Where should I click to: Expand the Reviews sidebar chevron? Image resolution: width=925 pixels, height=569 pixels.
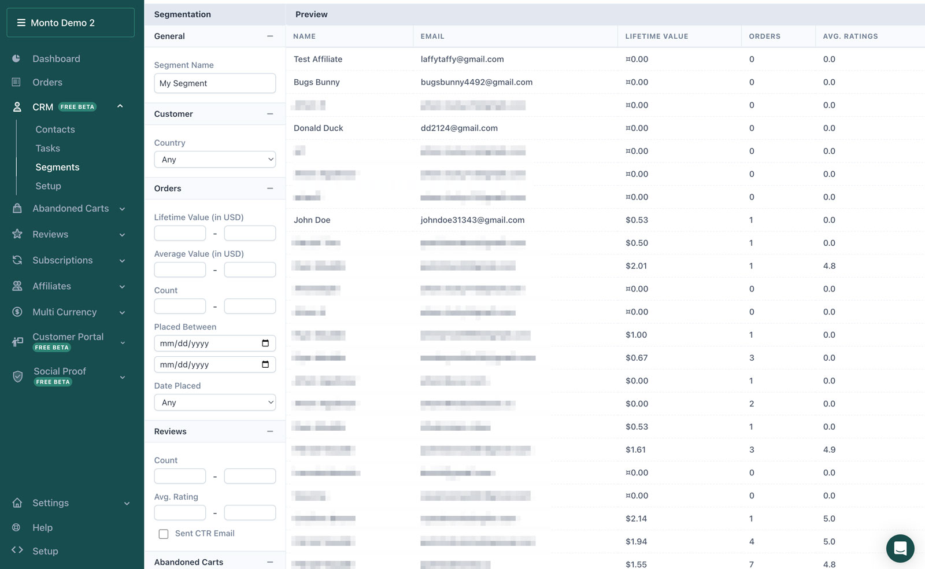(x=122, y=235)
